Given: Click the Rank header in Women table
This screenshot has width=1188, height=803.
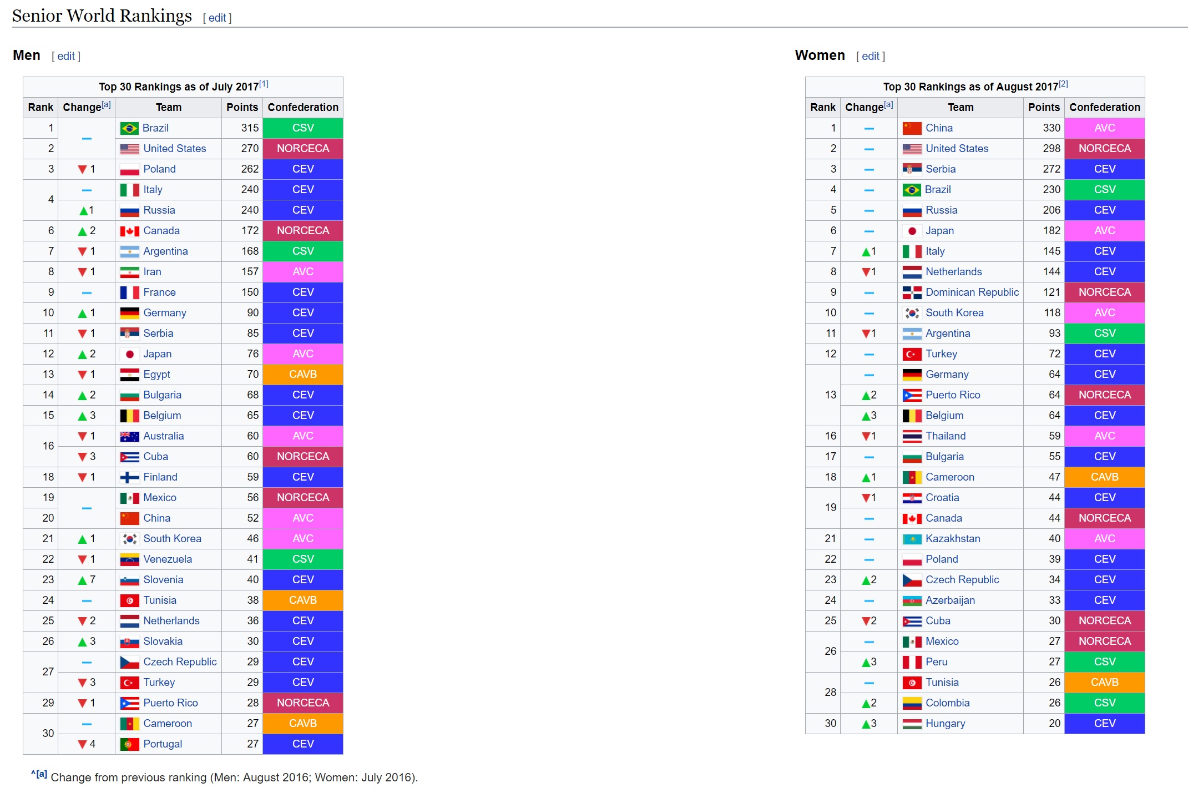Looking at the screenshot, I should click(x=823, y=108).
